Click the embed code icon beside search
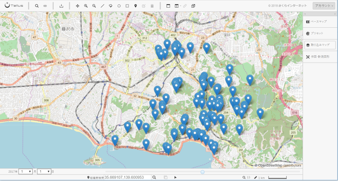Image resolution: width=338 pixels, height=181 pixels. pos(45,6)
